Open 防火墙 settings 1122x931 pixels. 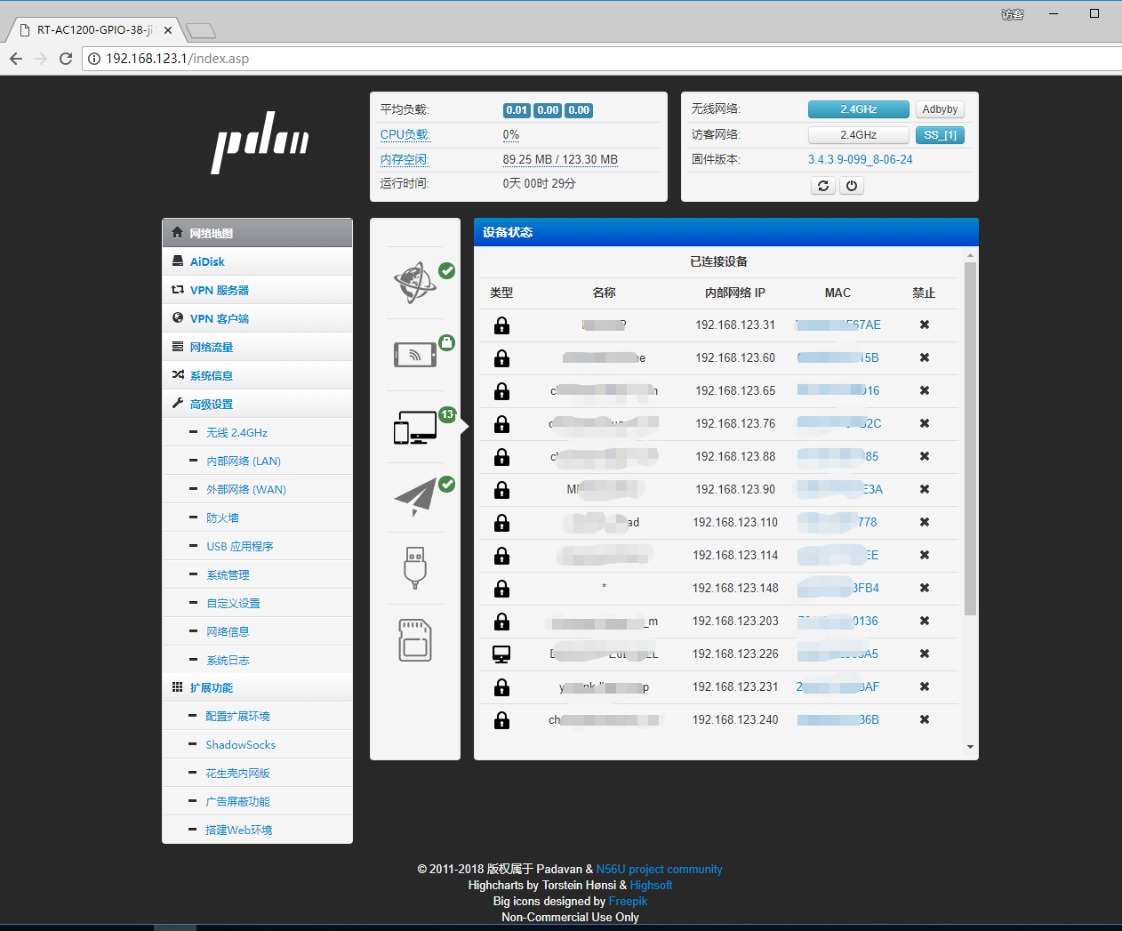[x=258, y=518]
